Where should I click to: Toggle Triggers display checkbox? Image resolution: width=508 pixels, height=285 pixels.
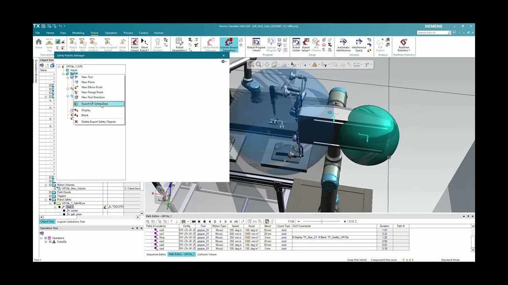click(x=50, y=196)
